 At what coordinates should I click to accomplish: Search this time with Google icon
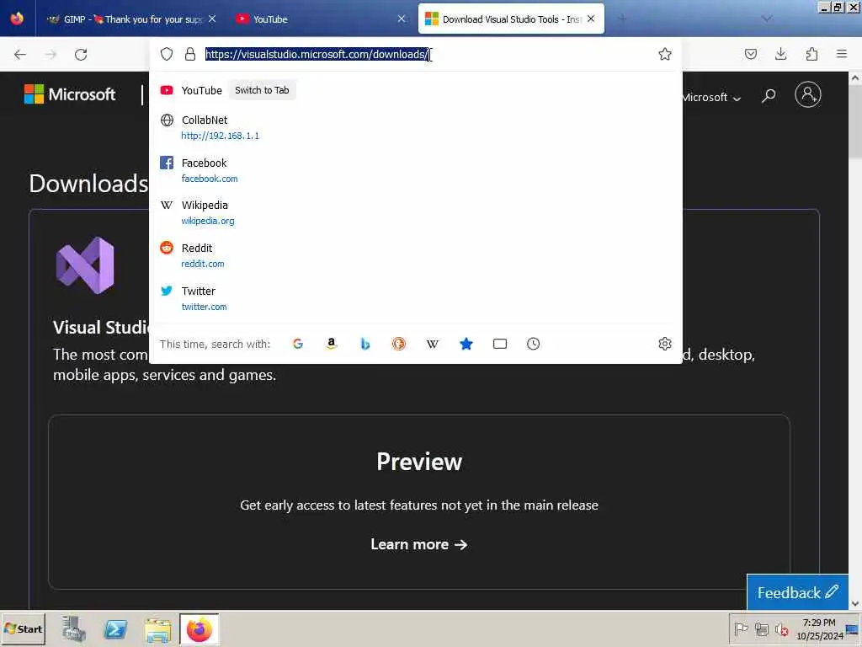click(x=298, y=344)
